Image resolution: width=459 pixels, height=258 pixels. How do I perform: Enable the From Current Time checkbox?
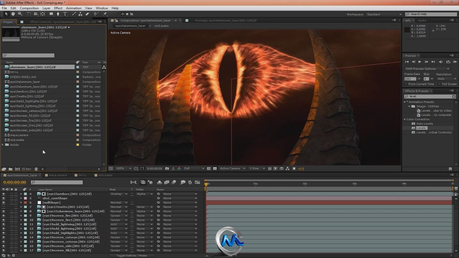pyautogui.click(x=406, y=84)
